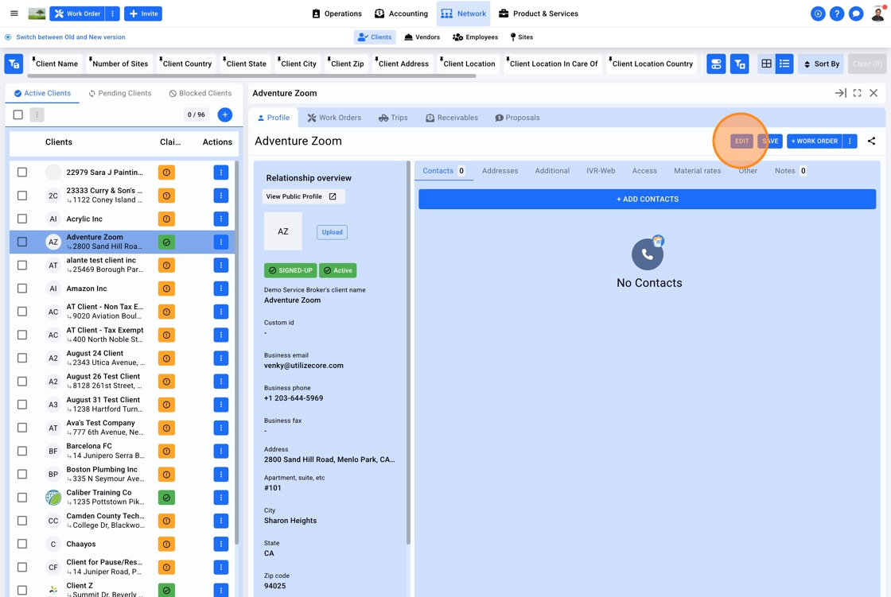Click the AZ logo placeholder thumbnail
This screenshot has width=891, height=597.
tap(283, 231)
